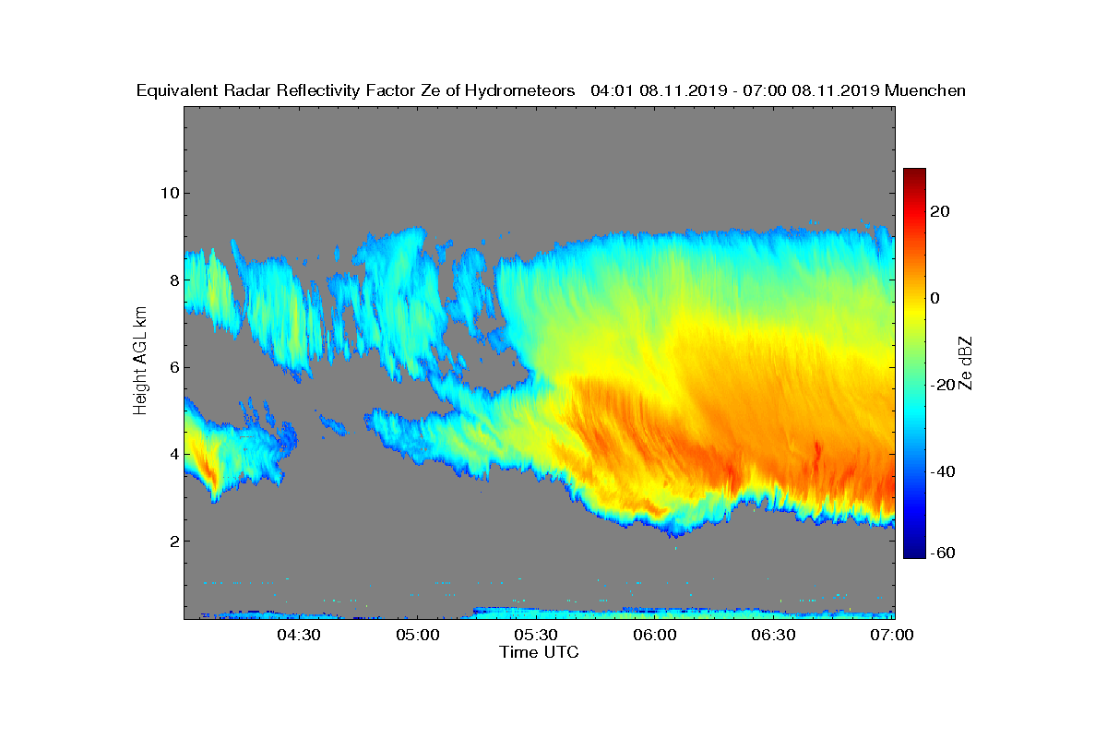Viewport: 1107px width, 738px height.
Task: Click the height tick label 10
Action: click(169, 193)
